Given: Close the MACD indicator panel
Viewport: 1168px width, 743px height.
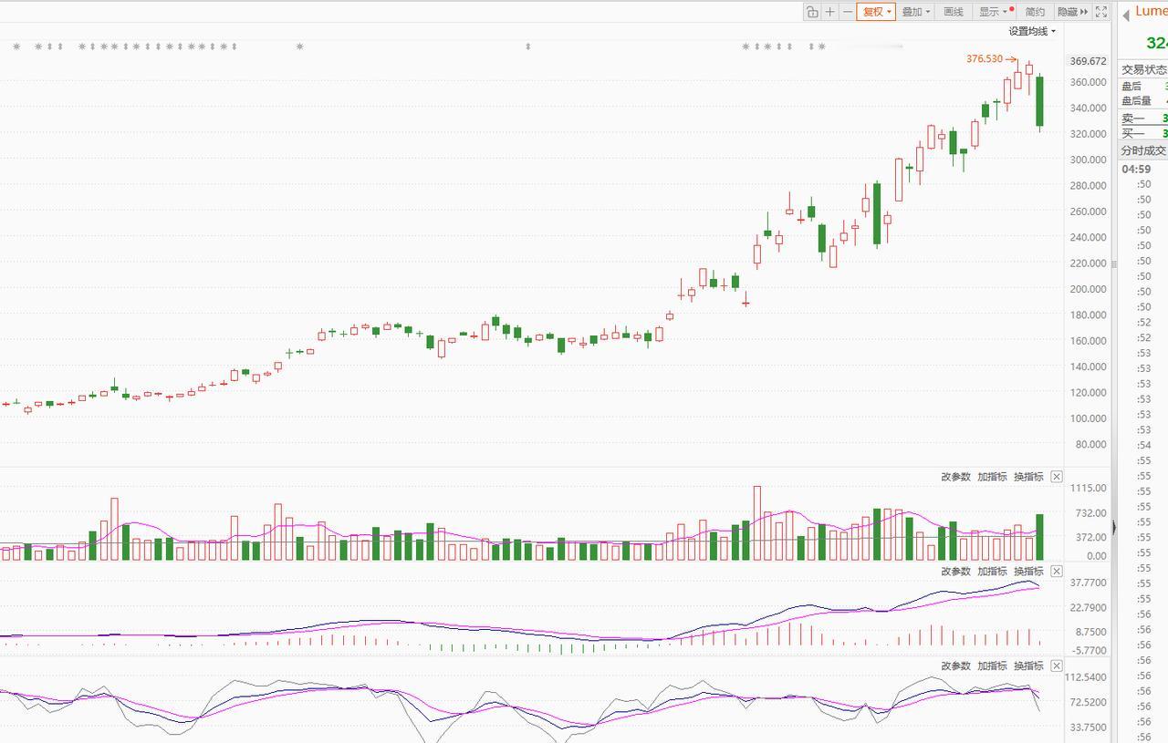Looking at the screenshot, I should 1057,572.
